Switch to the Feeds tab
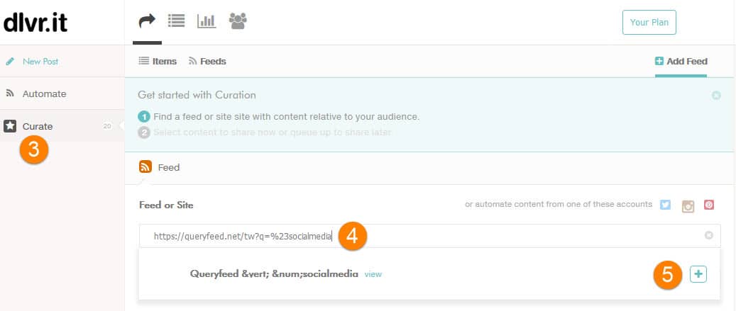This screenshot has width=736, height=311. (x=207, y=62)
